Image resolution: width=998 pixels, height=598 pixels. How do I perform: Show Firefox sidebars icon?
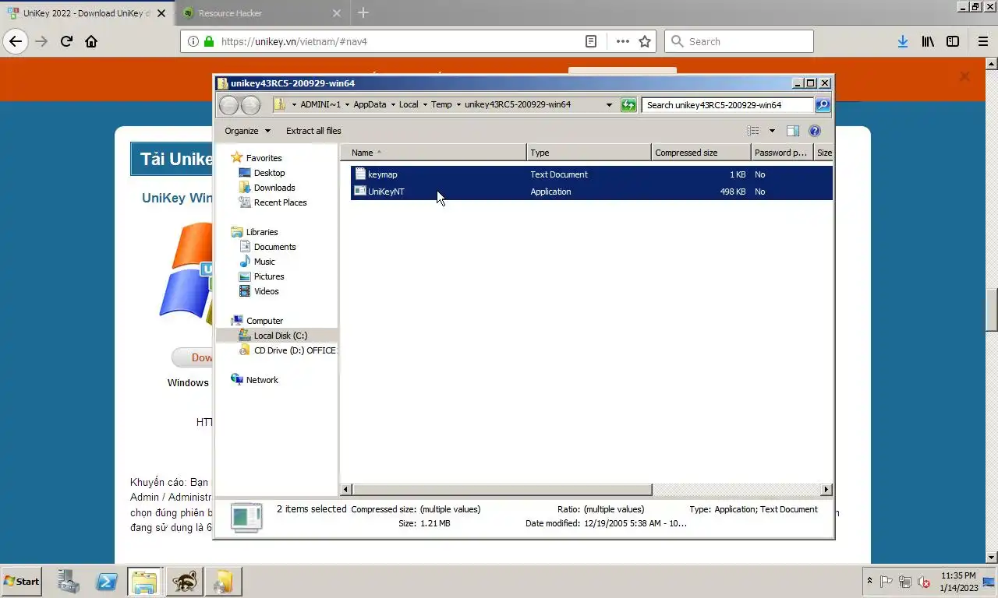click(953, 41)
